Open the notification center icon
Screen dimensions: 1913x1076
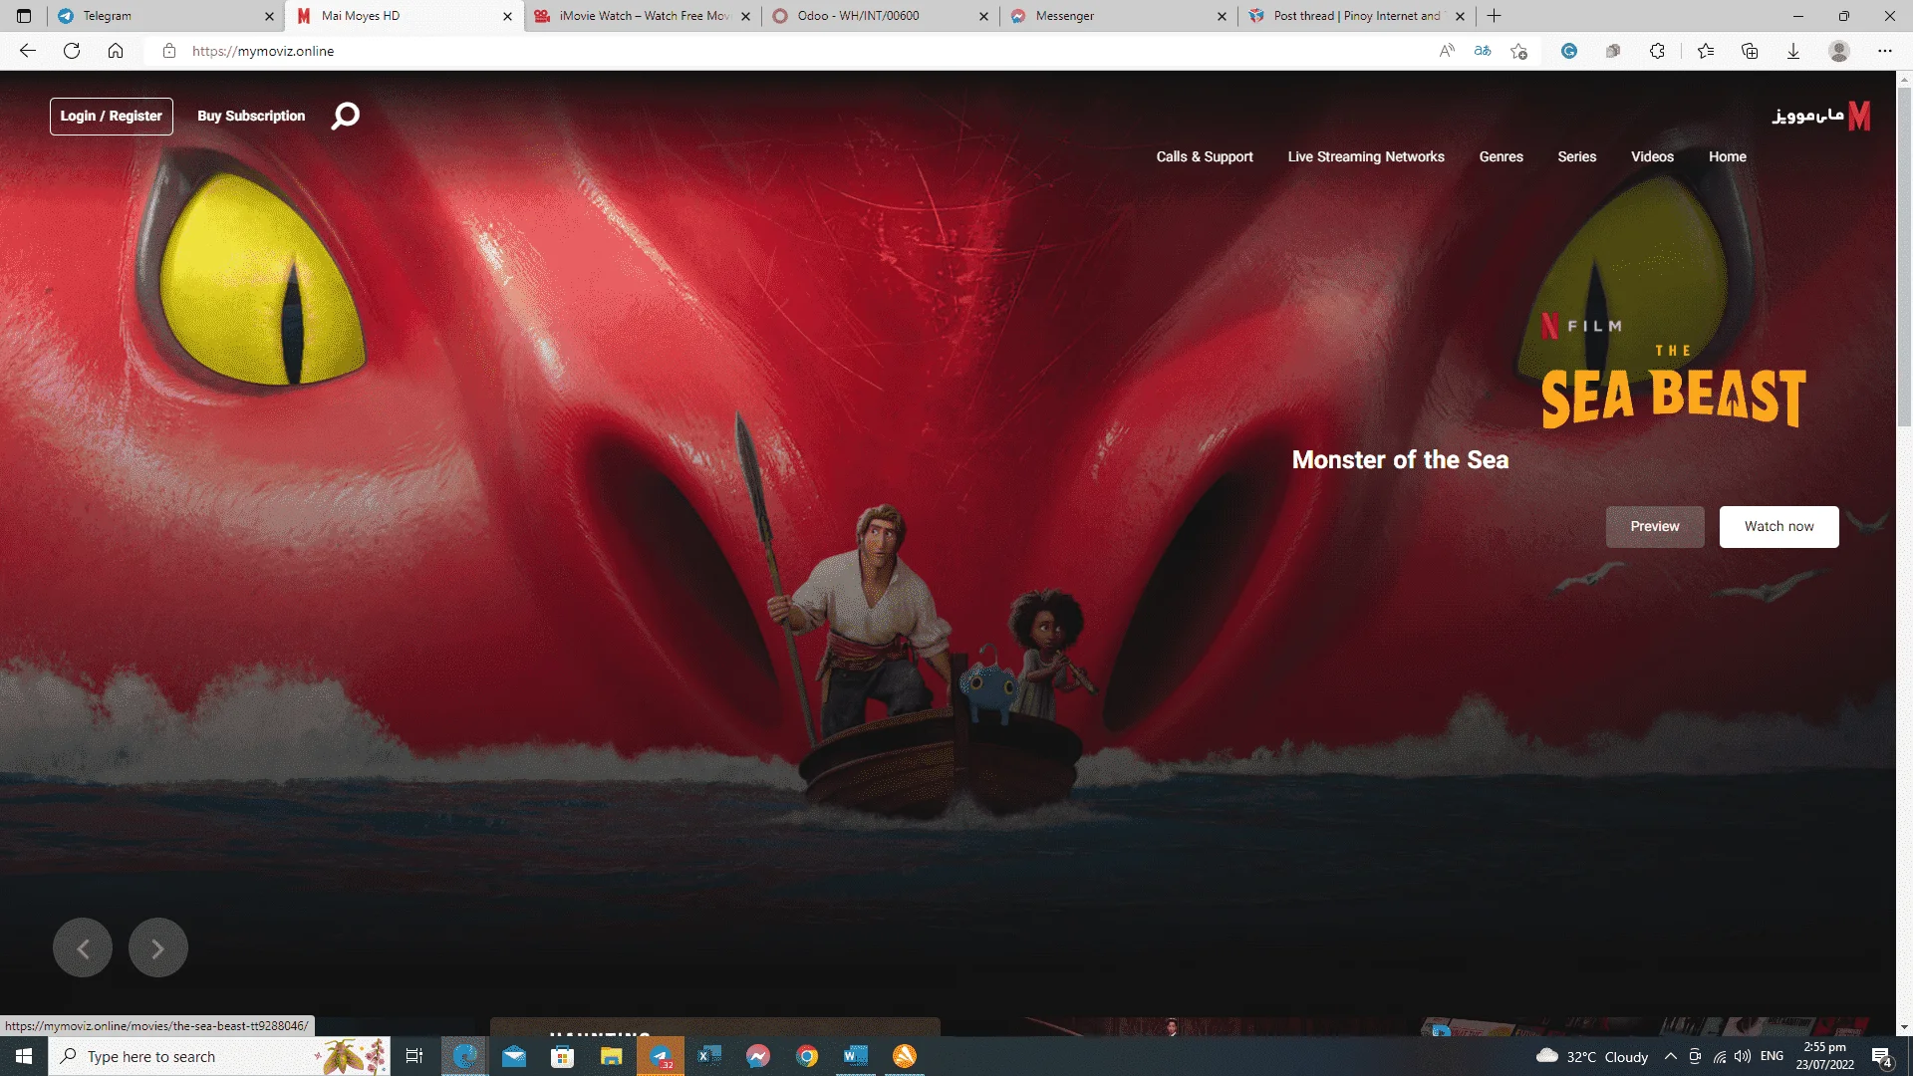click(x=1882, y=1056)
